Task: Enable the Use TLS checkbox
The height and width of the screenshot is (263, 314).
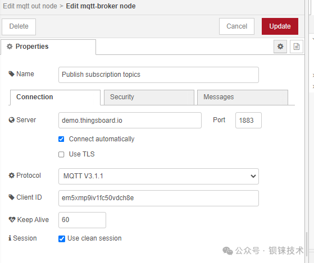Action: pos(61,154)
